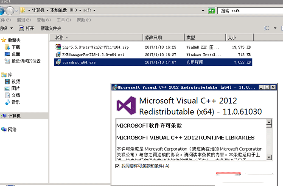Click the 视频 library icon

[7, 82]
